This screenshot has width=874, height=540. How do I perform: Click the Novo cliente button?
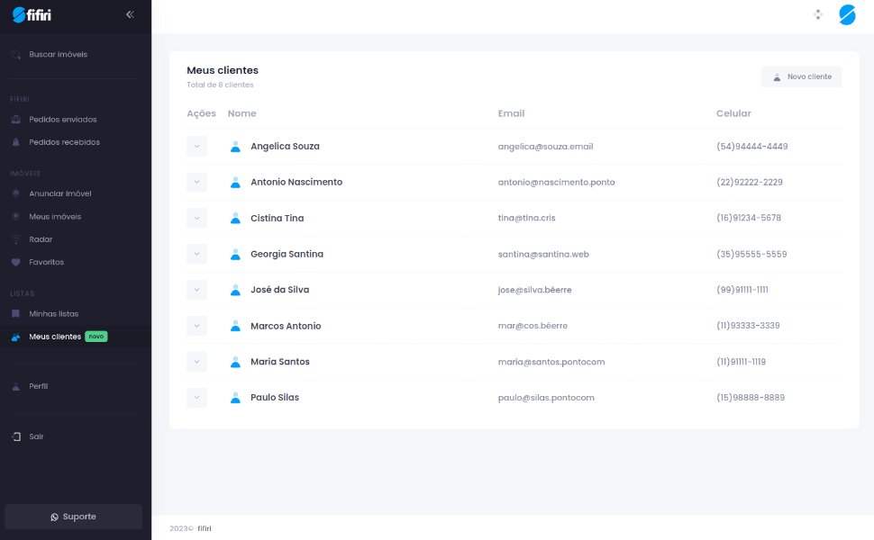click(801, 77)
